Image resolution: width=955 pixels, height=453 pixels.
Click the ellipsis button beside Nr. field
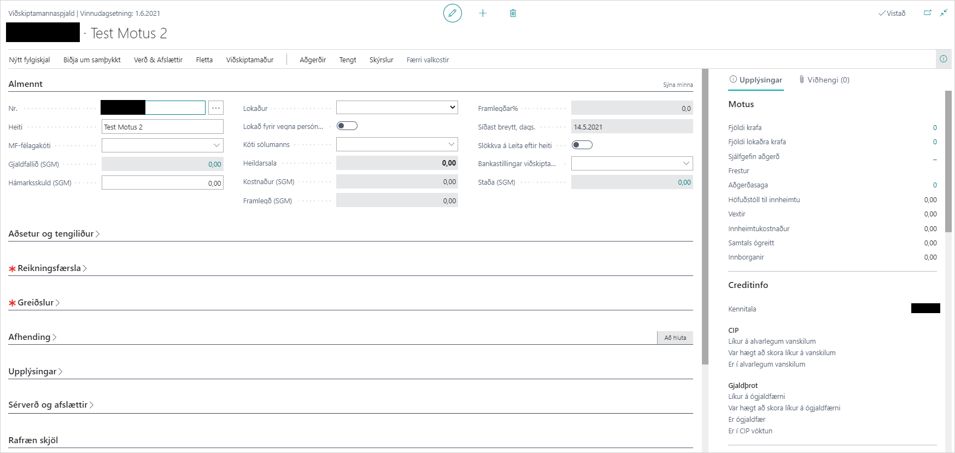[216, 108]
